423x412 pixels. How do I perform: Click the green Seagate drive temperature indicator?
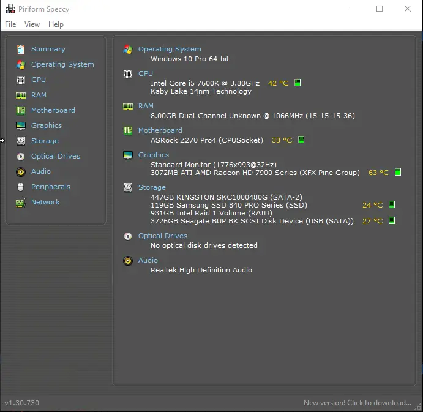click(x=392, y=220)
